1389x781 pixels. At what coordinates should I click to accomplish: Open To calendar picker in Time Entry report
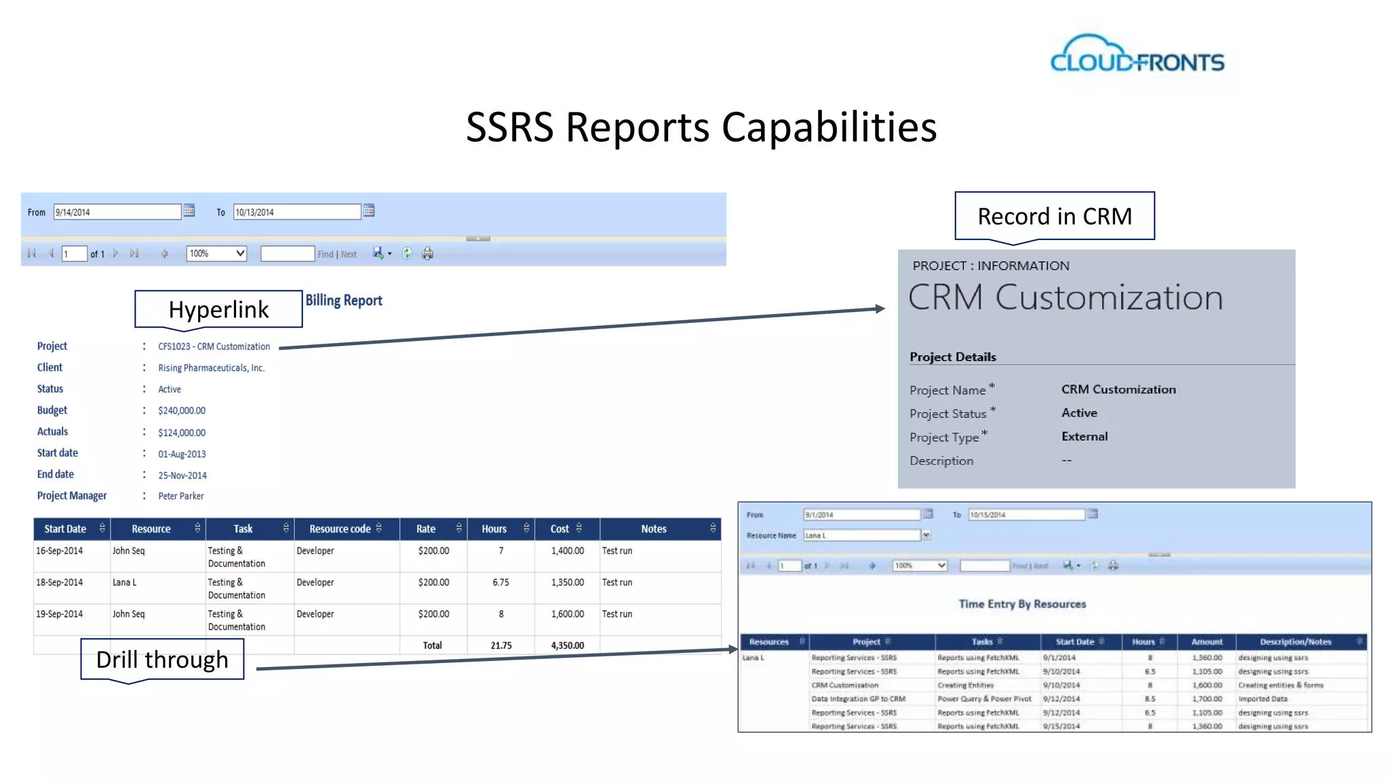1093,514
